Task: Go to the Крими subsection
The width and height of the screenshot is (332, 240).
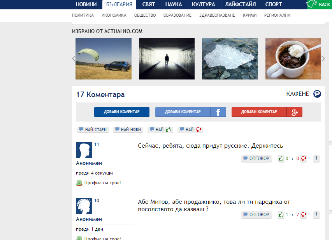Action: pyautogui.click(x=249, y=15)
